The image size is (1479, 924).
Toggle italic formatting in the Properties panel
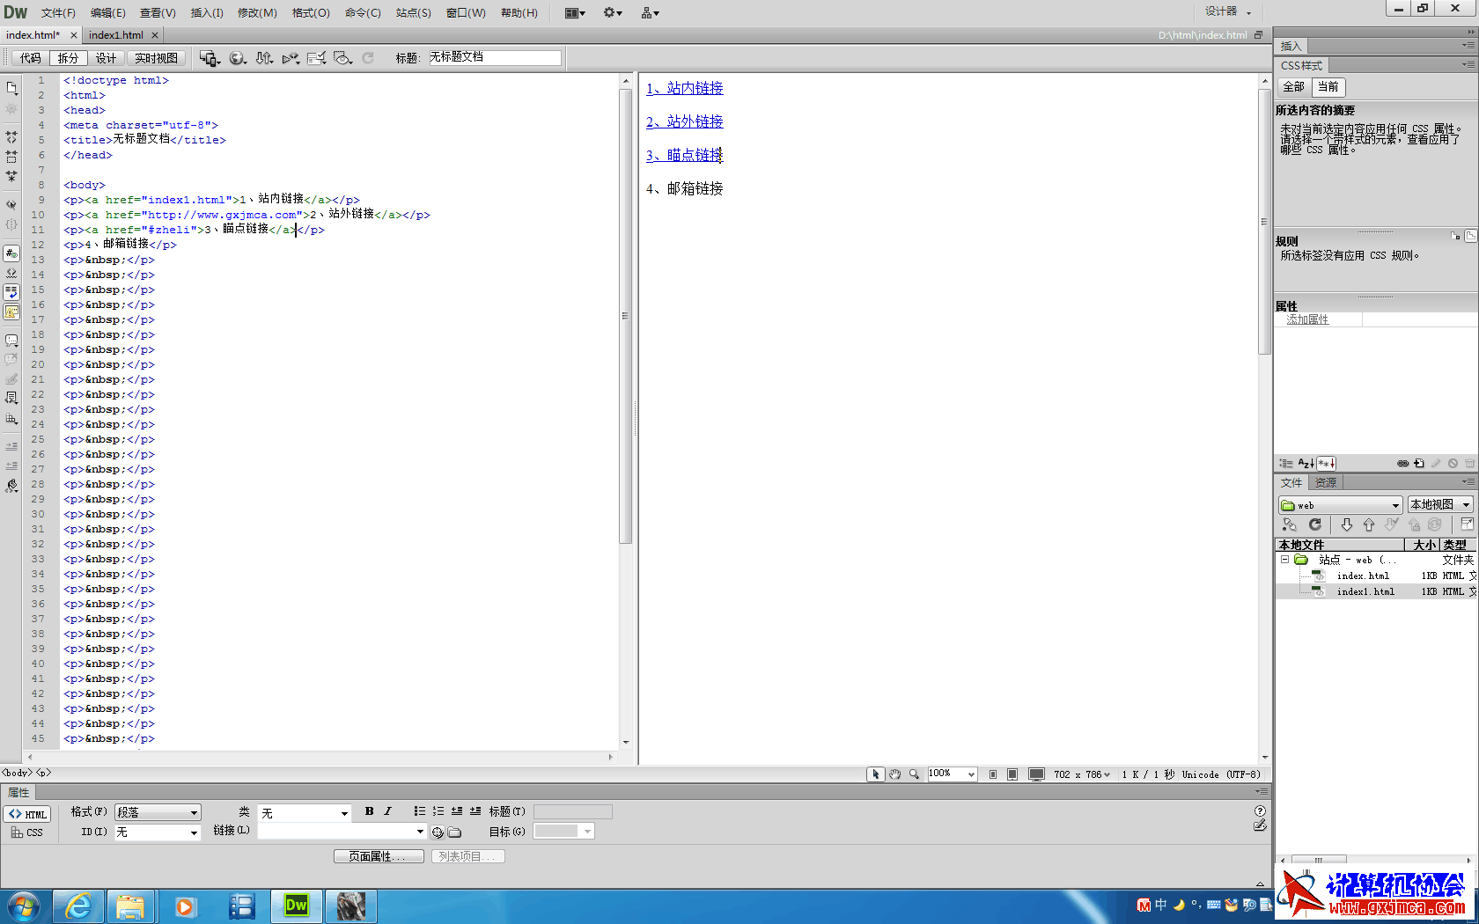387,811
